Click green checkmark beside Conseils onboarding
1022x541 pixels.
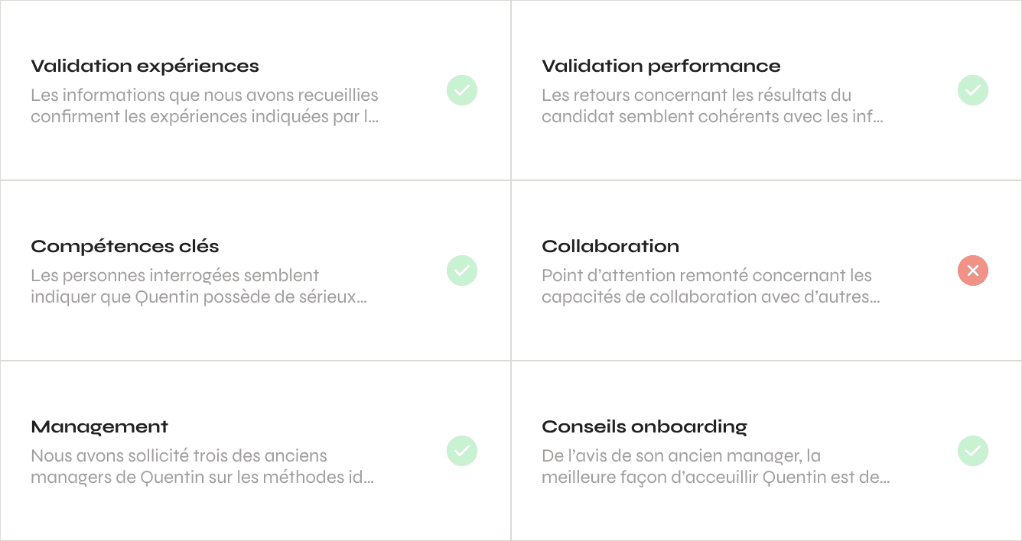[x=973, y=451]
